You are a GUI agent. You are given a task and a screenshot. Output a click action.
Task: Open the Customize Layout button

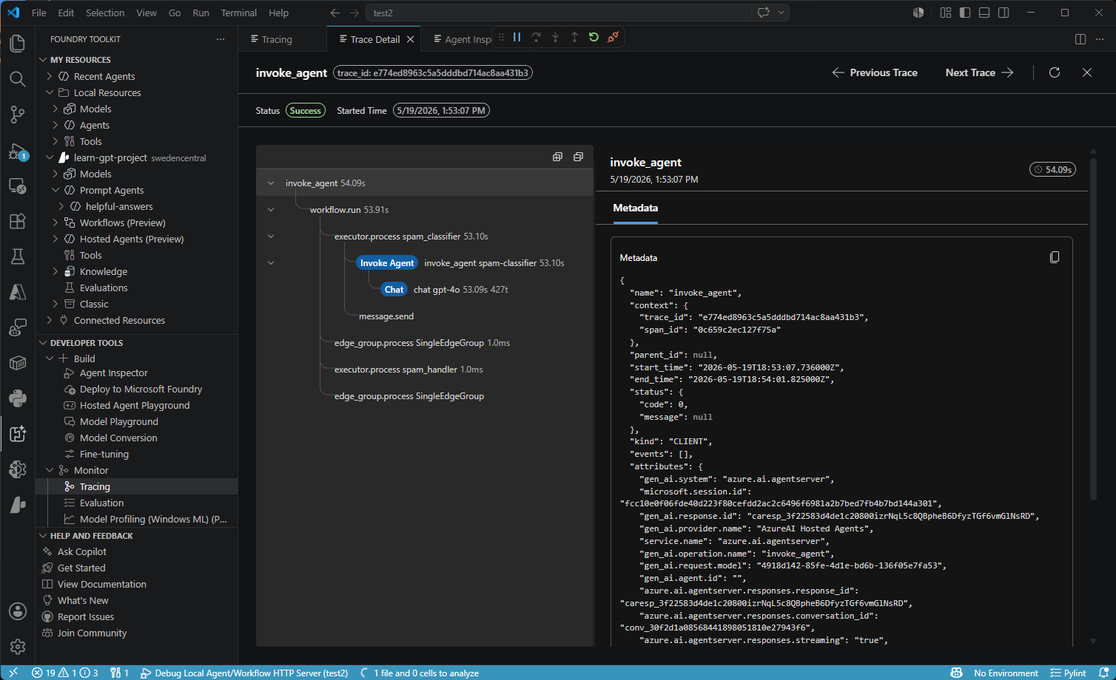click(x=946, y=13)
